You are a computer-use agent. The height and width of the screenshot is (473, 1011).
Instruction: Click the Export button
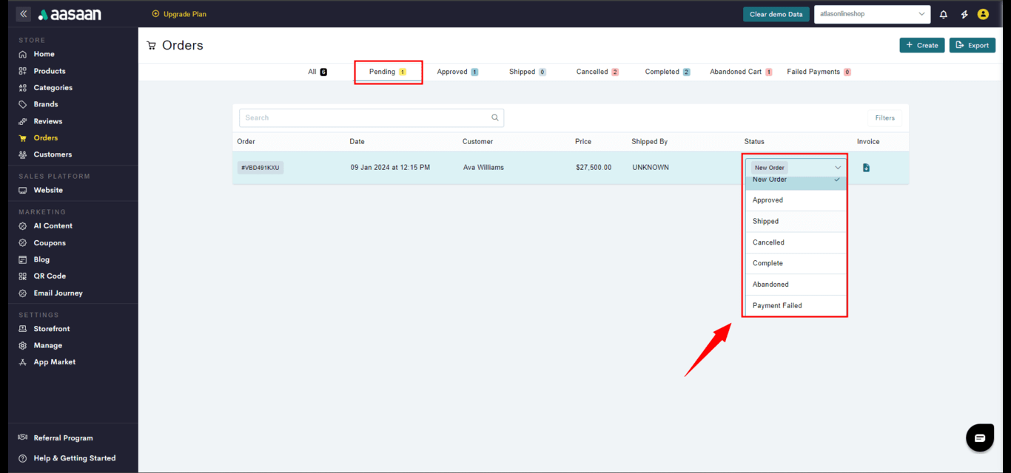coord(972,45)
